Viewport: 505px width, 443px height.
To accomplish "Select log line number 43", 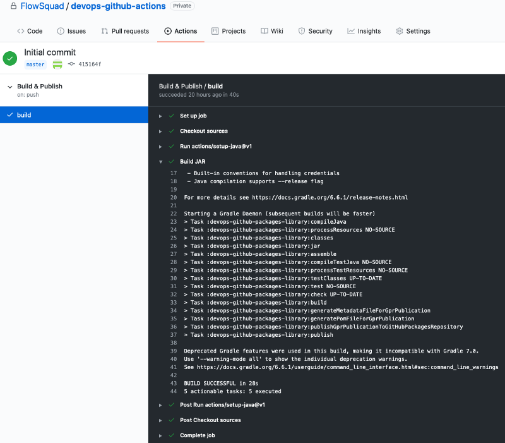I will pos(174,384).
